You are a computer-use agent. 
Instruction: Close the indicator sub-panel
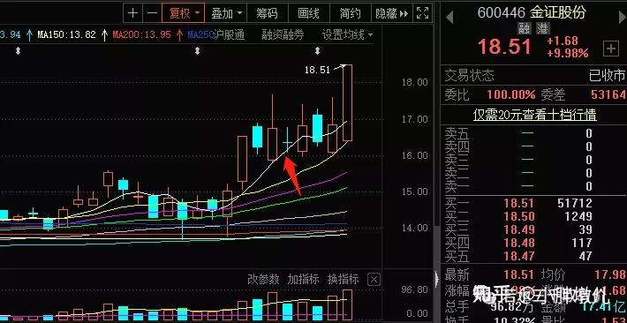tap(374, 279)
